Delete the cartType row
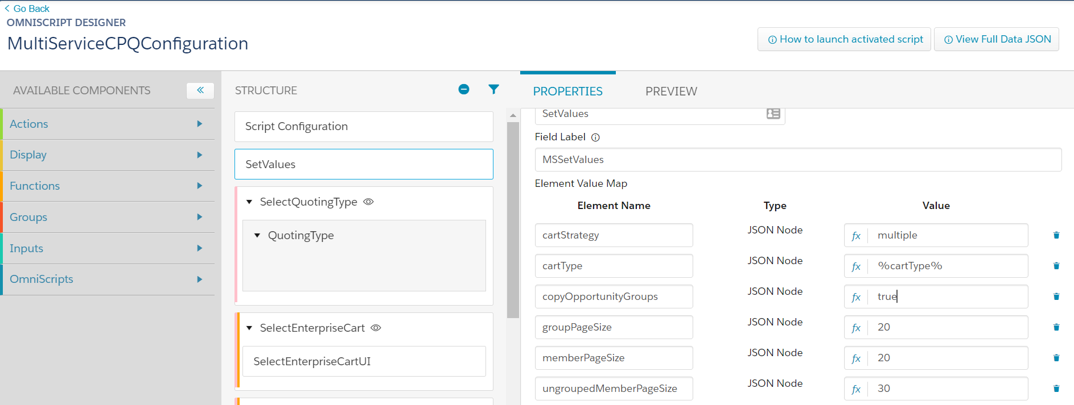This screenshot has height=405, width=1074. [1056, 266]
